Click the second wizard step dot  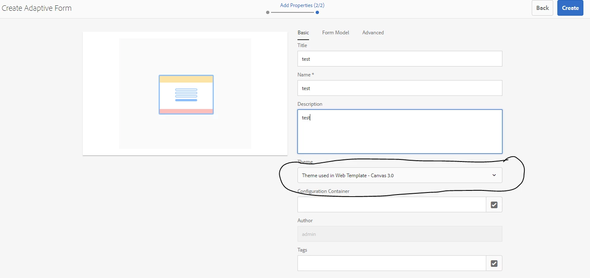317,12
